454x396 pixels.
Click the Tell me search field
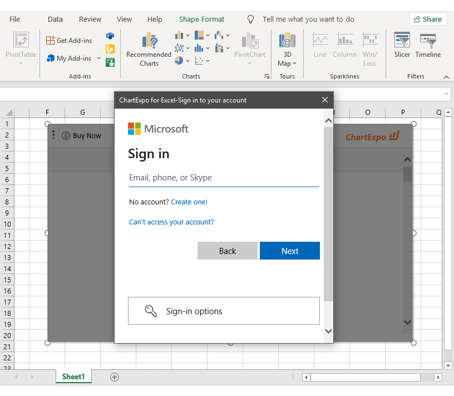(308, 19)
